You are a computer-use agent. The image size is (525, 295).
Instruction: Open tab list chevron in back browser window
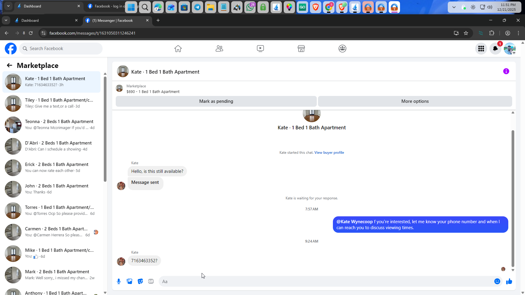pos(8,6)
